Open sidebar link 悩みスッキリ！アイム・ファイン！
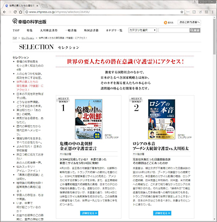The width and height of the screenshot is (217, 222). click(x=28, y=169)
